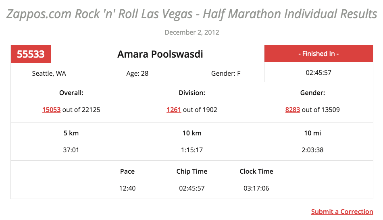The image size is (383, 220).
Task: Click the 10 mi split time 2:03:38
Action: point(313,150)
